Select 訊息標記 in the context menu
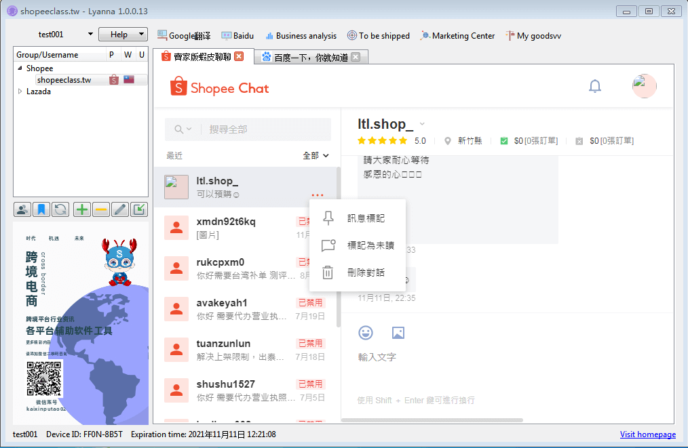 (357, 218)
